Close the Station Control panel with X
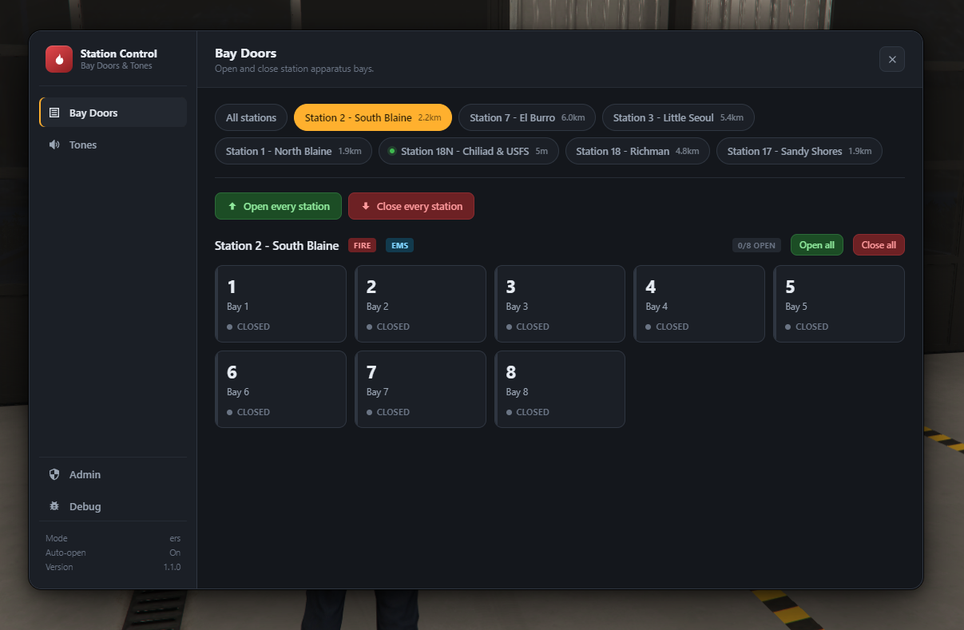 [x=892, y=59]
